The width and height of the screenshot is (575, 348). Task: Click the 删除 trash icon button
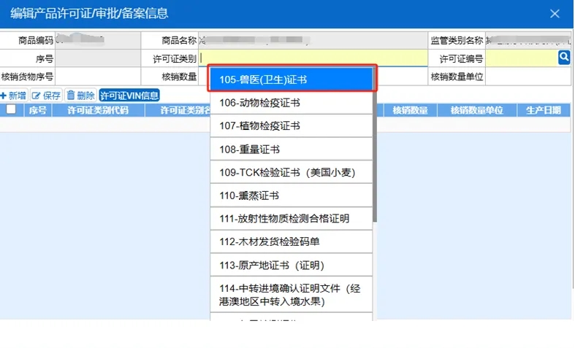point(80,96)
